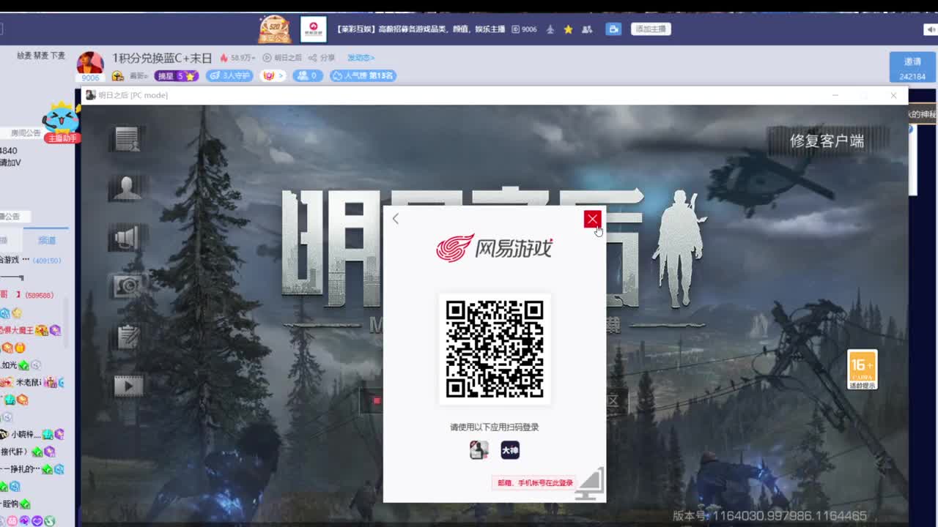Viewport: 938px width, 527px height.
Task: Click the 下麦 option at top left
Action: [x=58, y=56]
